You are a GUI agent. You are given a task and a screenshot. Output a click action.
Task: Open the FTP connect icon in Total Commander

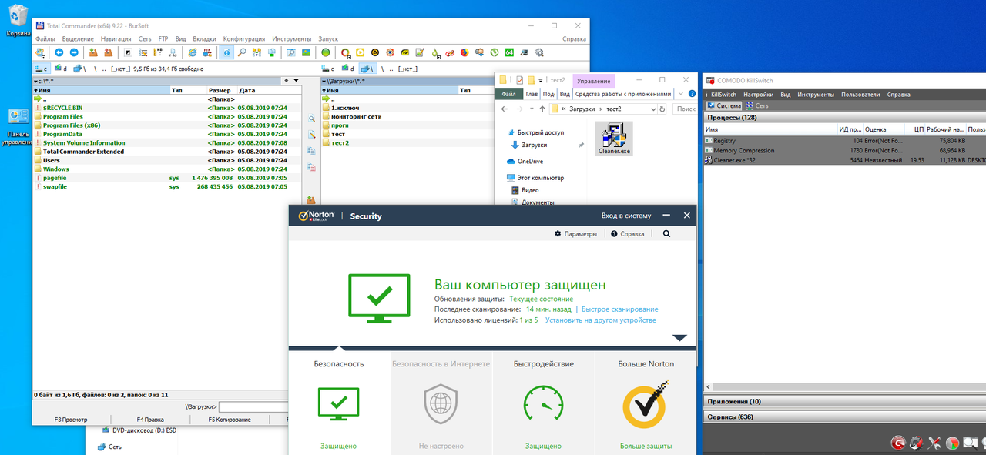pyautogui.click(x=208, y=52)
